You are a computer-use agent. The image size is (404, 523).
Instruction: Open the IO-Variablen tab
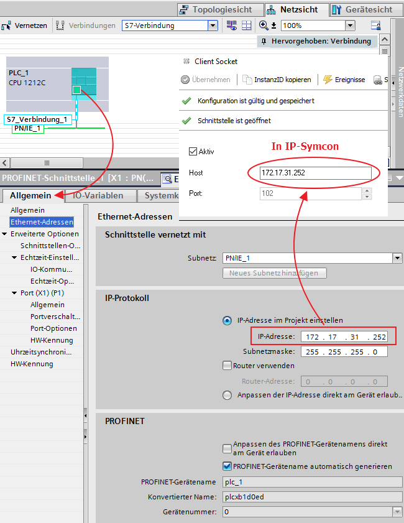99,195
